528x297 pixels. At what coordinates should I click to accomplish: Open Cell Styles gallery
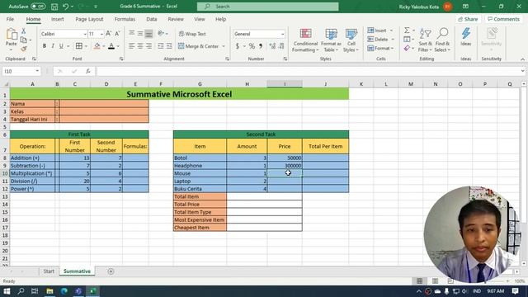pyautogui.click(x=351, y=40)
